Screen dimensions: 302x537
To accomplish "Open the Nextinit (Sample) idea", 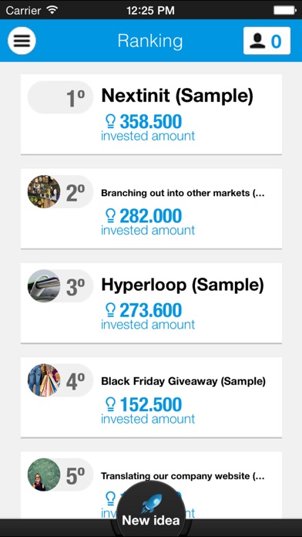I will [151, 114].
